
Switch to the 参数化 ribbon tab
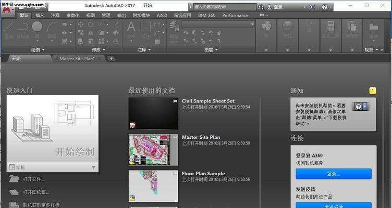point(73,15)
